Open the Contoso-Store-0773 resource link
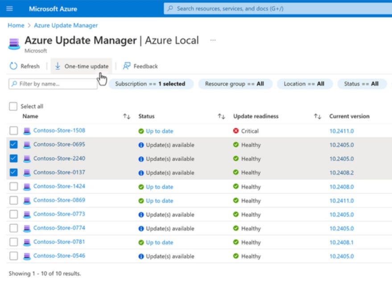This screenshot has width=392, height=285. pos(59,214)
